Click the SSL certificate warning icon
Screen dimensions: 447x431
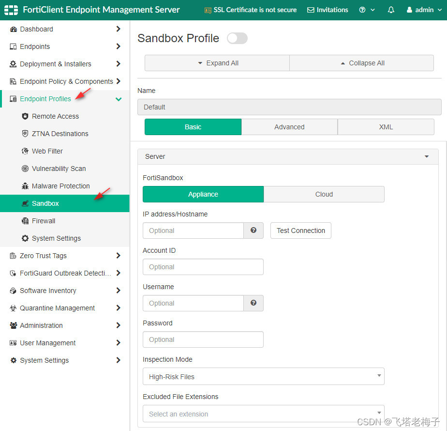(208, 10)
